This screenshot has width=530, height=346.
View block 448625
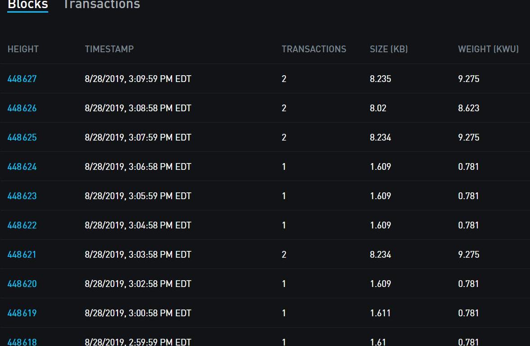(22, 137)
